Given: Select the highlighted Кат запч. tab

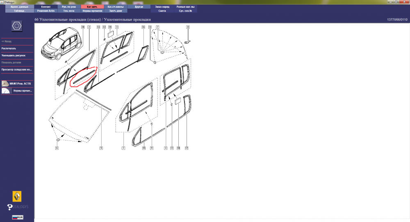Looking at the screenshot, I should coord(92,7).
